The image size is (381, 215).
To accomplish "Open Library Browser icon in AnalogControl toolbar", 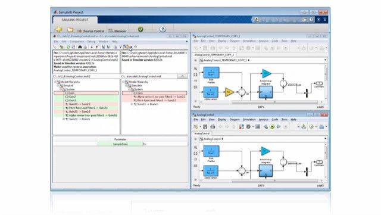I will (241, 127).
